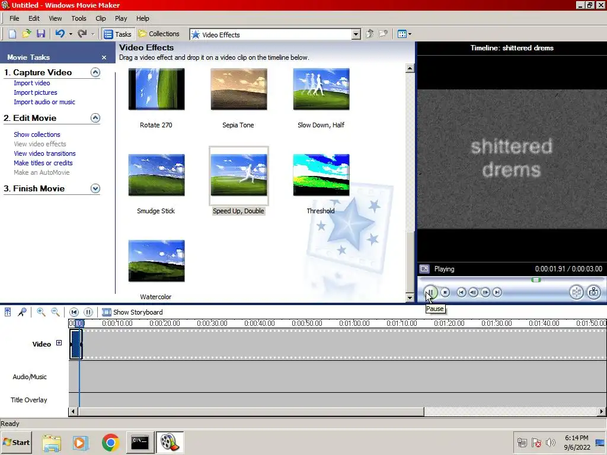Viewport: 607px width, 455px height.
Task: Click the Next Frame button
Action: click(x=485, y=293)
